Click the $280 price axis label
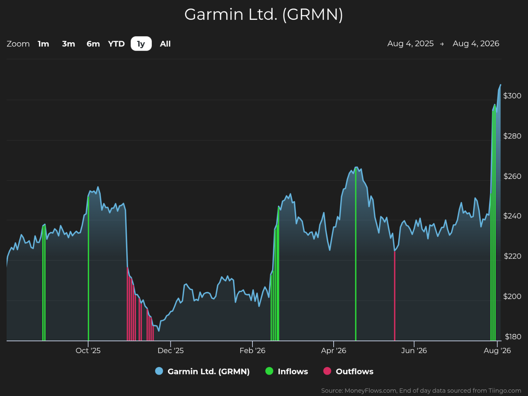The width and height of the screenshot is (528, 396). [x=512, y=136]
